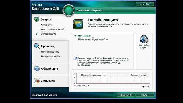Click the info icon beside Kaspersky Internet Security note

click(75, 58)
